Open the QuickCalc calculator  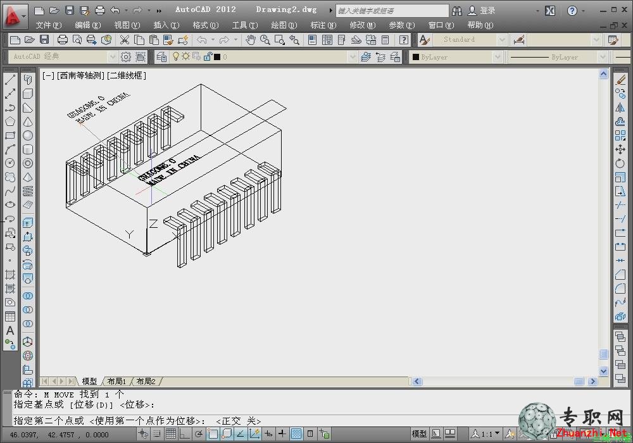click(385, 39)
